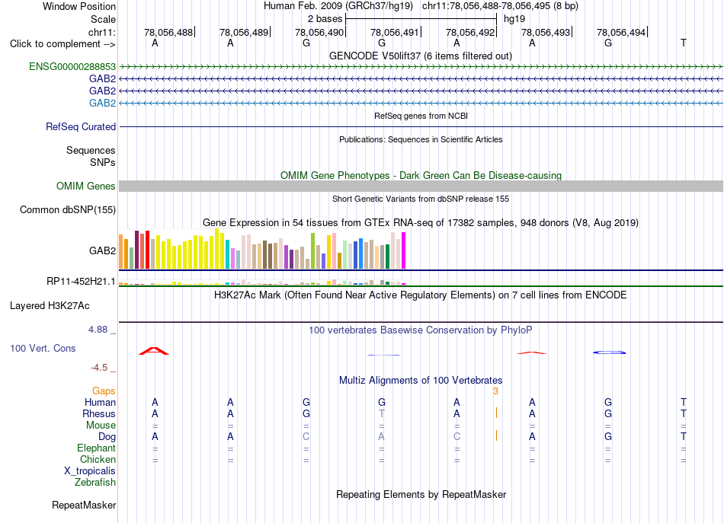Click the -4.5 PhyloP lower scale value
724x523 pixels.
click(x=99, y=368)
